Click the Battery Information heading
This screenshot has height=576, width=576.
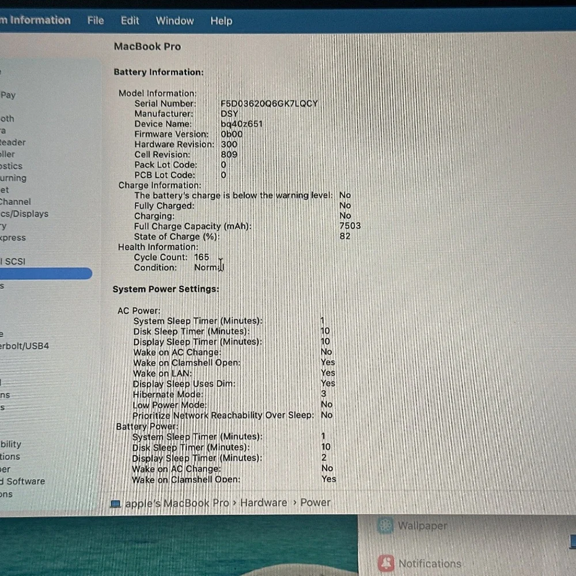[x=159, y=72]
